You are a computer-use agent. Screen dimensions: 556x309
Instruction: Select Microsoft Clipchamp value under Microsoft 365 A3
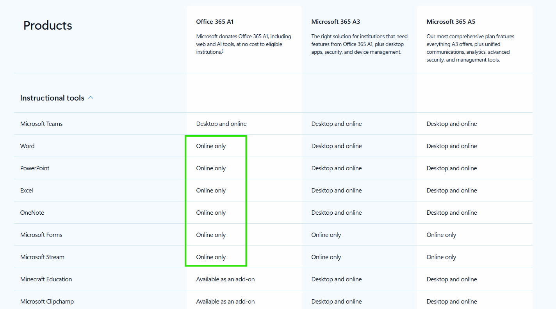(x=337, y=302)
